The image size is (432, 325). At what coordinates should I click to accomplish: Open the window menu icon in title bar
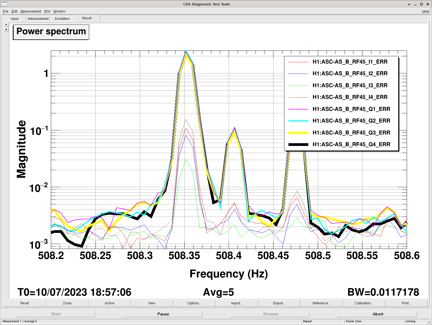click(x=4, y=4)
